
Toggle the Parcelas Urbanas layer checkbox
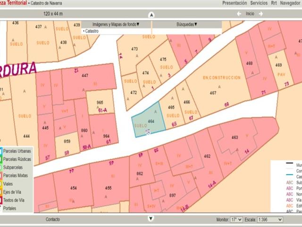[1, 151]
